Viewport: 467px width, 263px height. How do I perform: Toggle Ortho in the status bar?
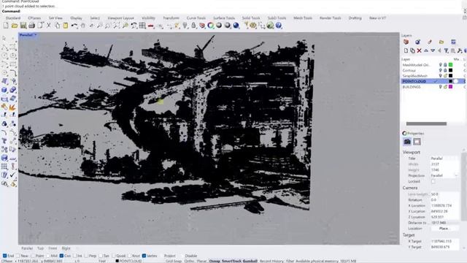(x=189, y=261)
